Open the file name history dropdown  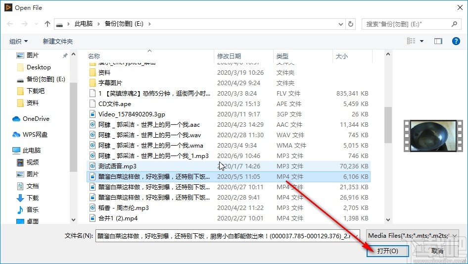pos(356,236)
